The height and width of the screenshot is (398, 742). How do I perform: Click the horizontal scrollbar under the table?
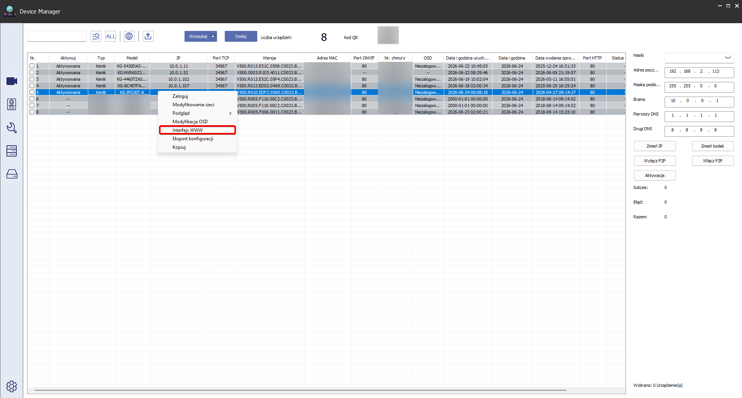pos(300,390)
